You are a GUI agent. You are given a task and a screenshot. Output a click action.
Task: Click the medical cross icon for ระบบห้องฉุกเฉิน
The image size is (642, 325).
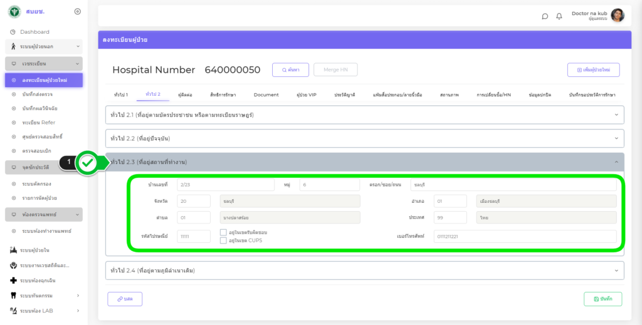tap(13, 281)
